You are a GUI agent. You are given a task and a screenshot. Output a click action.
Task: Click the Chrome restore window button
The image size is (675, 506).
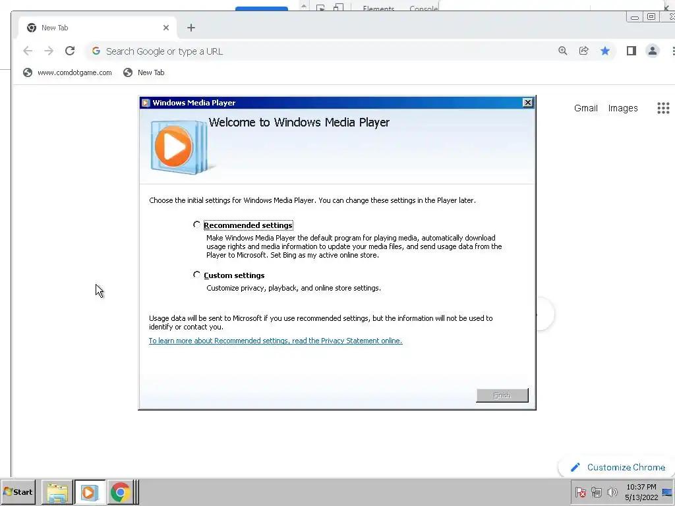pyautogui.click(x=651, y=16)
